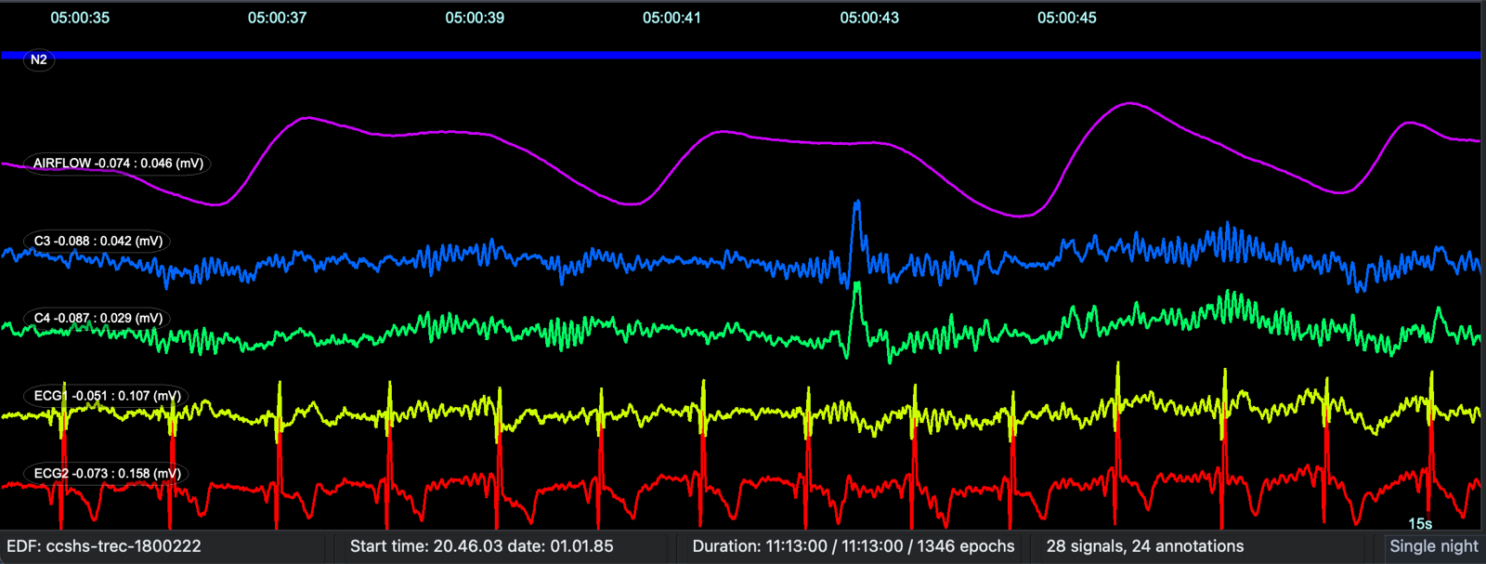Click the 05:00:37 time marker
The image size is (1486, 564).
click(277, 18)
